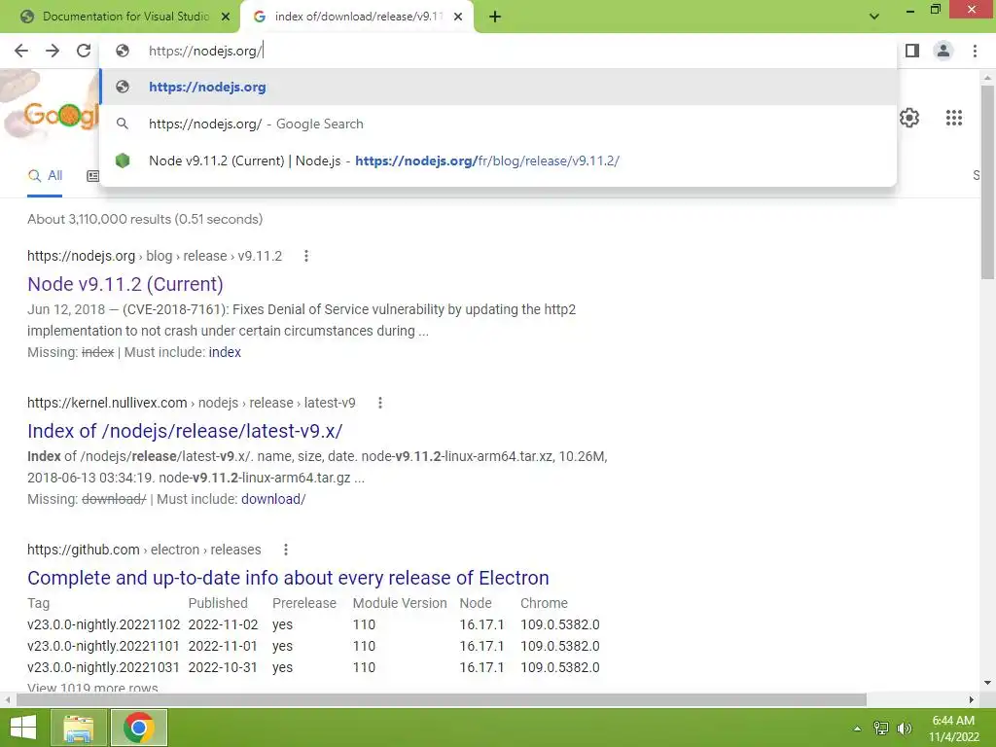The height and width of the screenshot is (747, 996).
Task: Click the scroll down arrow
Action: click(987, 683)
